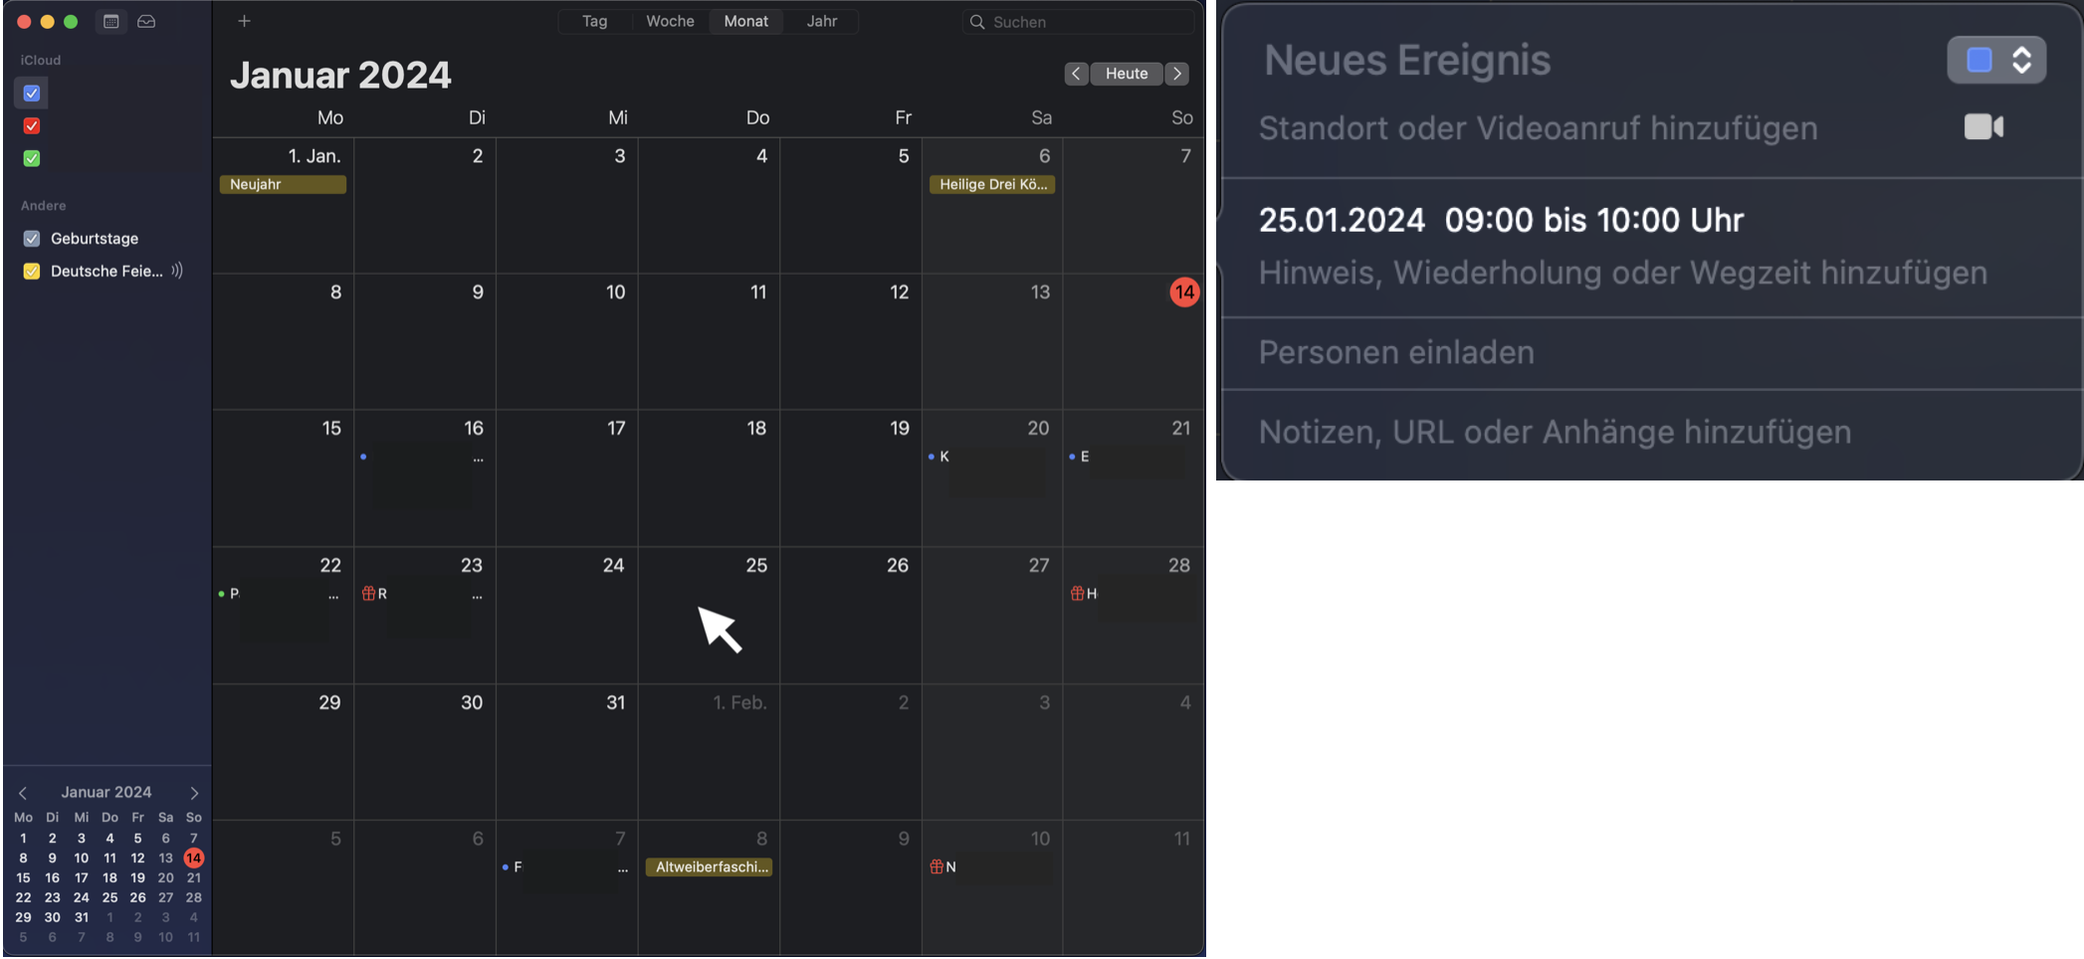Viewport: 2084px width, 959px height.
Task: Click the birthday gift icon on 23
Action: click(x=368, y=594)
